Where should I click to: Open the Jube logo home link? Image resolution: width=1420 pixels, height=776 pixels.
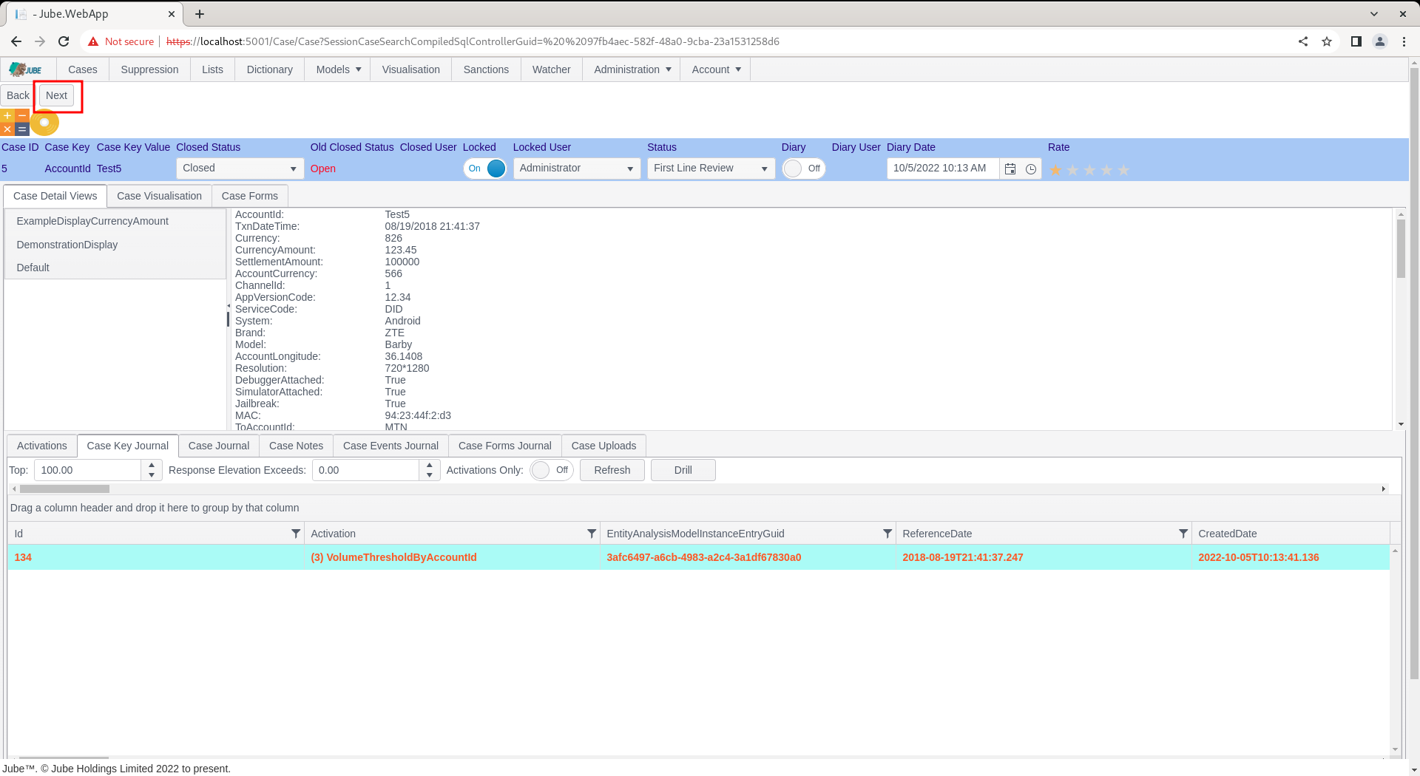(26, 69)
